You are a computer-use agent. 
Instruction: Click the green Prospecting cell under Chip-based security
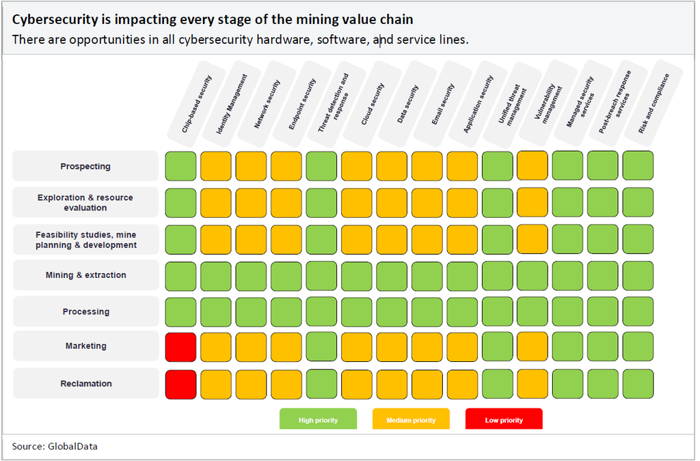coord(180,167)
